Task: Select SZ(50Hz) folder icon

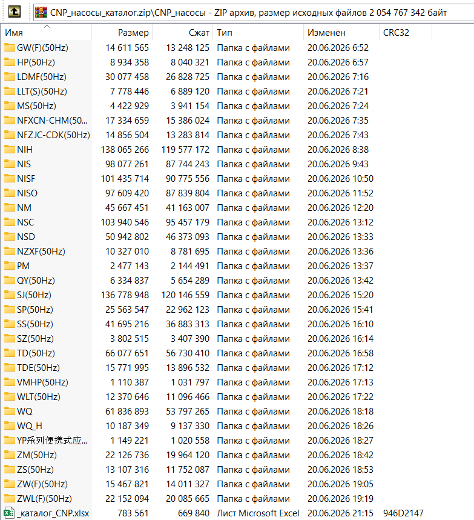Action: point(10,339)
